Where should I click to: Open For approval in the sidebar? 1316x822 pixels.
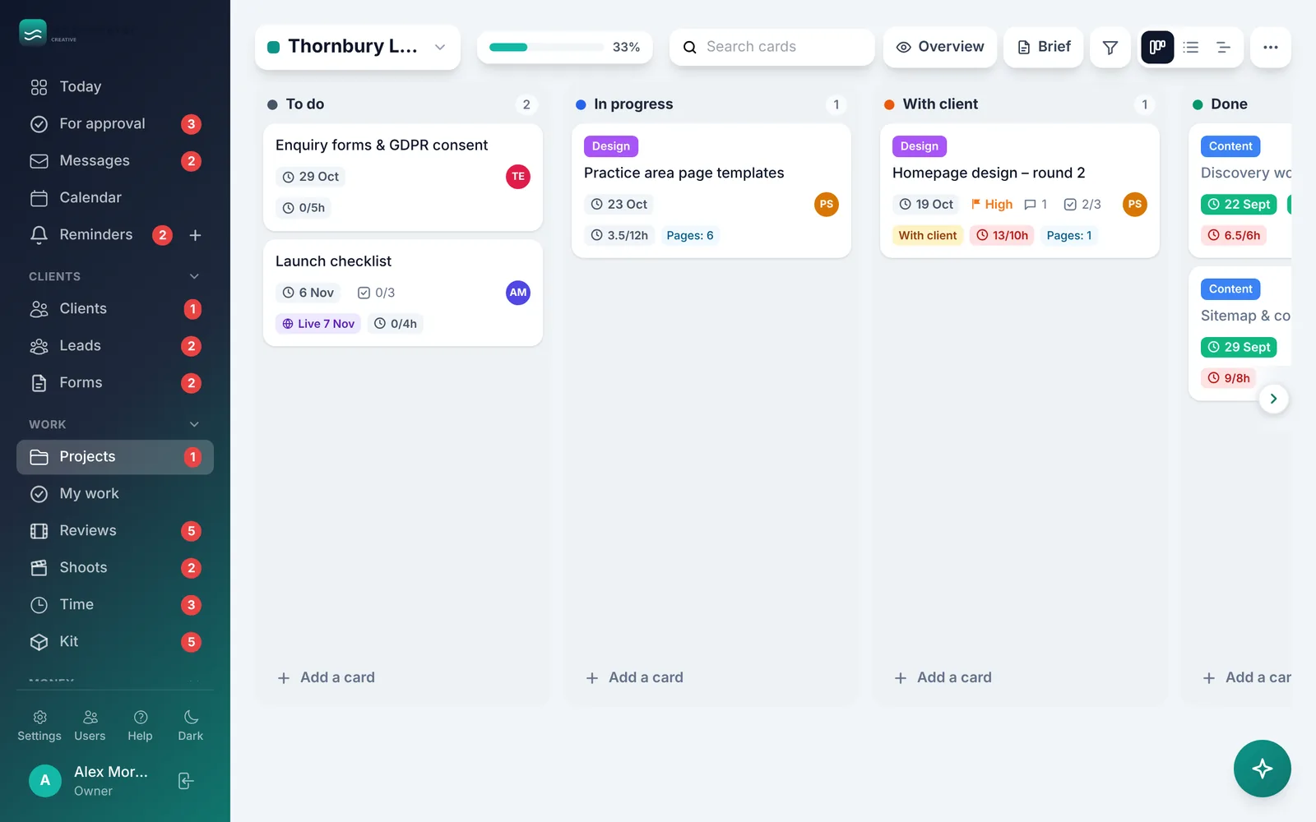coord(115,124)
